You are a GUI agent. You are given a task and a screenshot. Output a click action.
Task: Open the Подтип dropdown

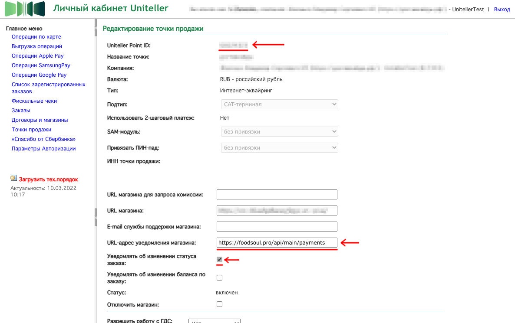(279, 104)
